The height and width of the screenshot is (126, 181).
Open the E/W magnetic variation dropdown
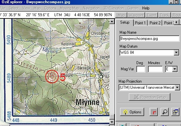click(175, 69)
